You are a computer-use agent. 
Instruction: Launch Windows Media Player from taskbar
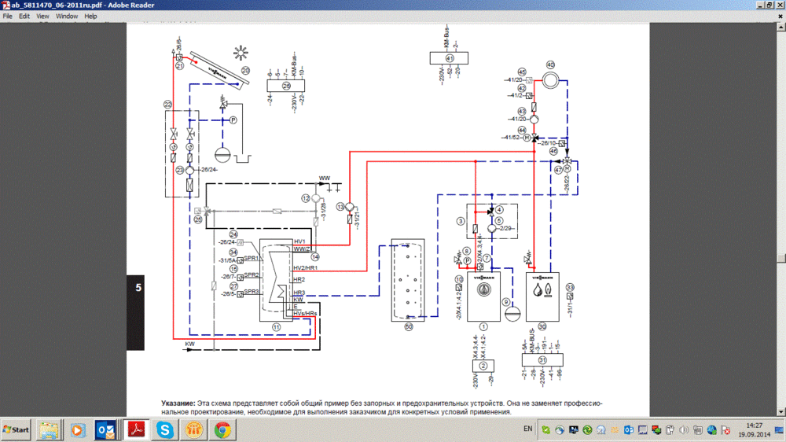coord(77,430)
